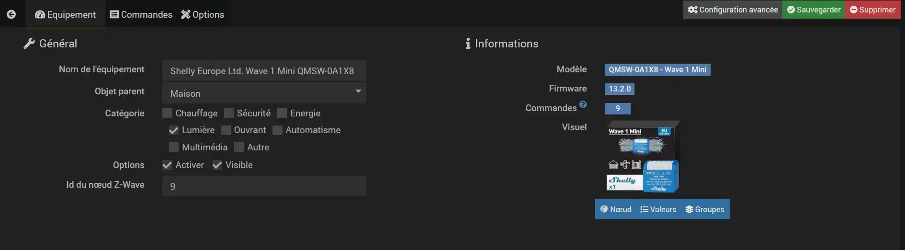Open Configuration avancée settings
Viewport: 905px width, 250px height.
click(x=733, y=10)
